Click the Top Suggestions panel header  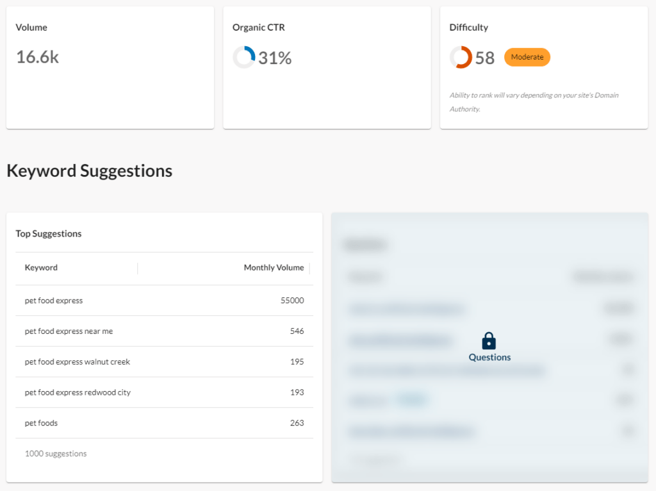tap(49, 233)
